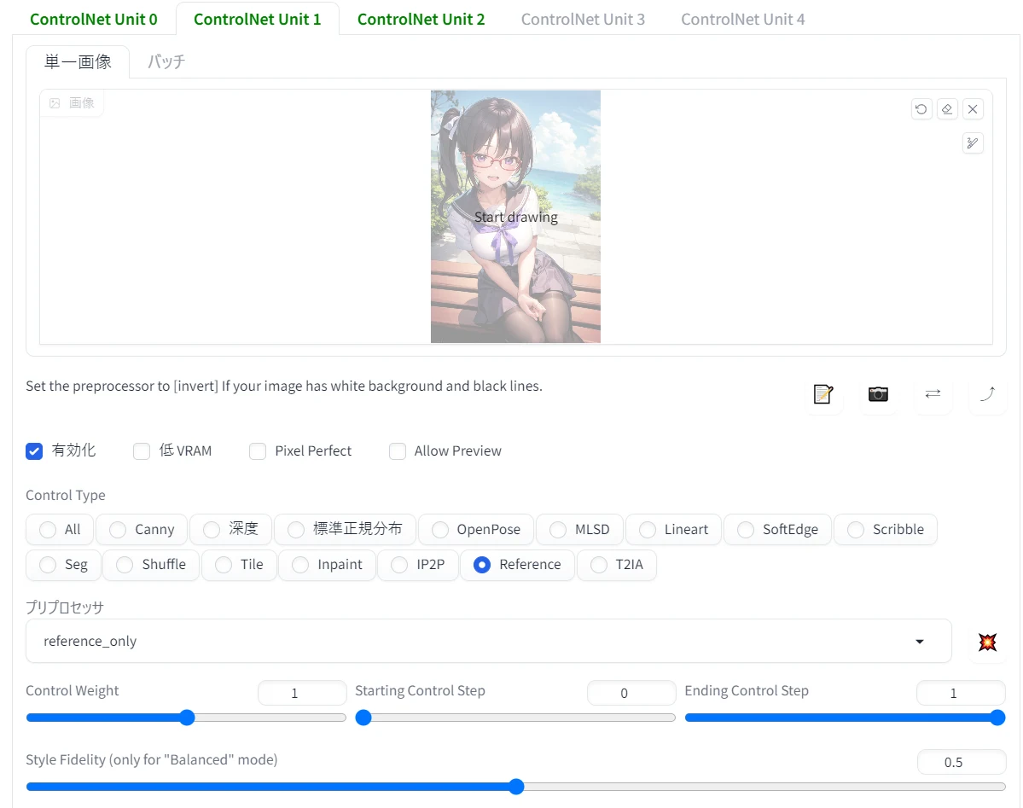Viewport: 1023px width, 808px height.
Task: Click the Starting Control Step slider handle
Action: click(x=363, y=718)
